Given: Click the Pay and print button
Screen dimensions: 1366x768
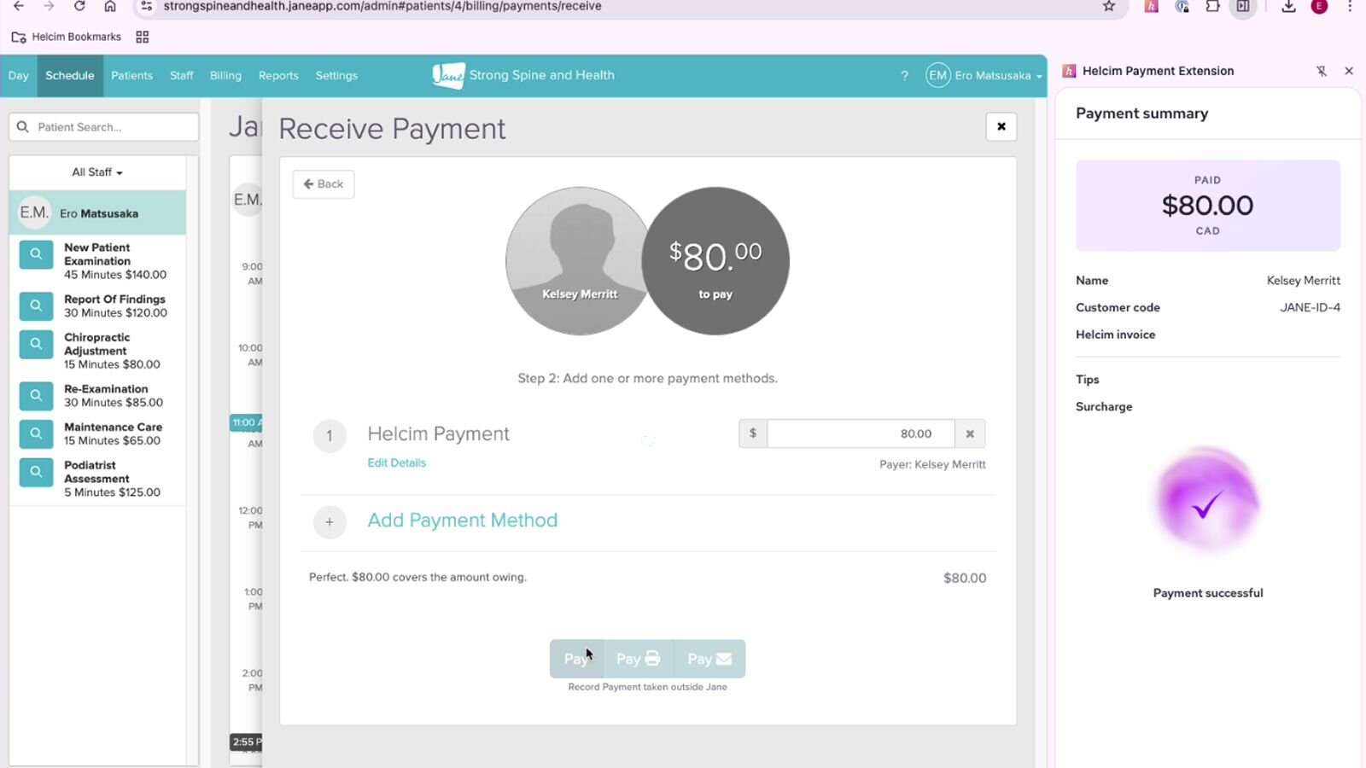Looking at the screenshot, I should point(638,659).
